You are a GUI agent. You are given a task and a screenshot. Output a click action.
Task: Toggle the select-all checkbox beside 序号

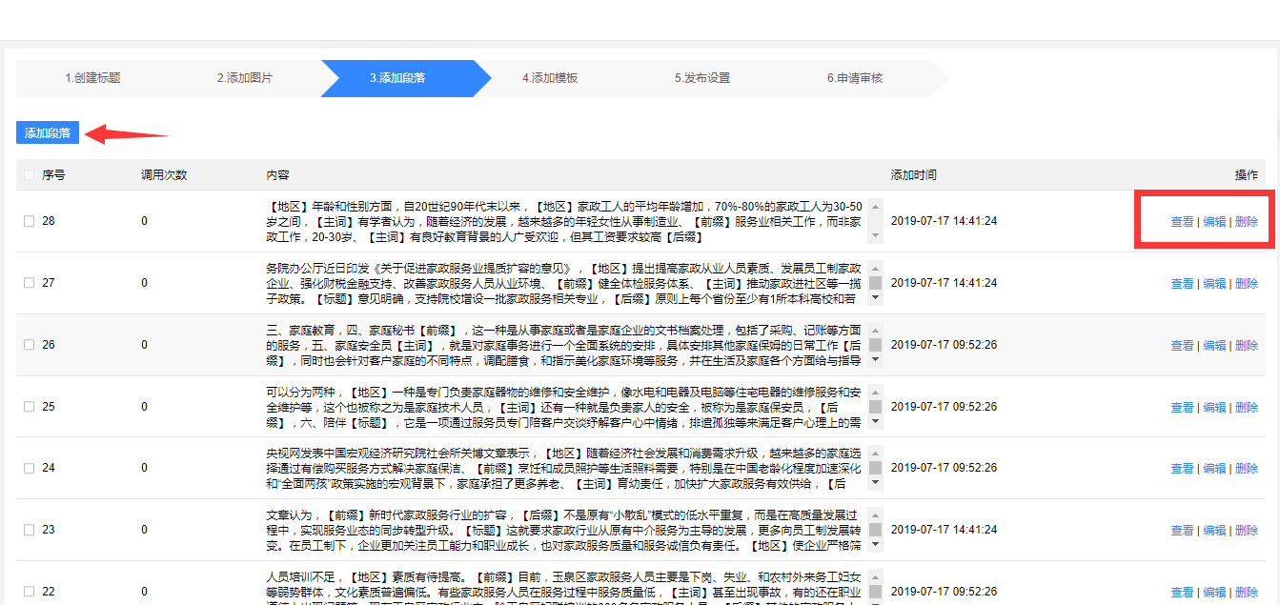(x=30, y=175)
